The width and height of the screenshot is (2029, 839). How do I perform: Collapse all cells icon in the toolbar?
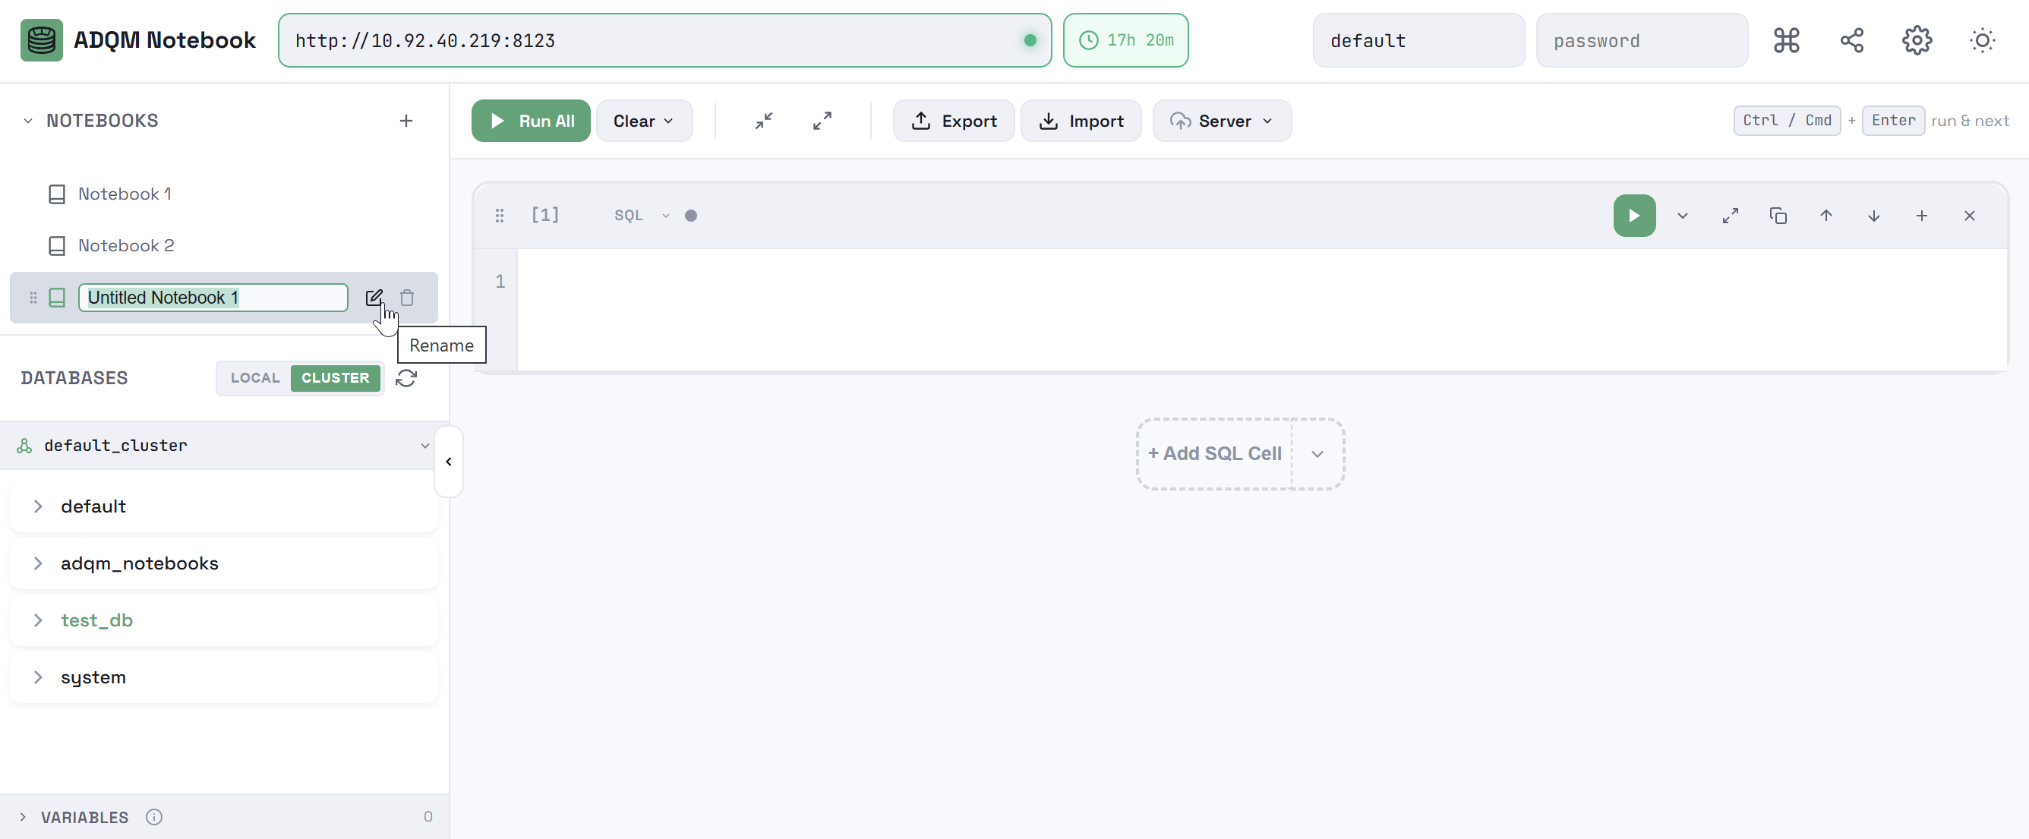tap(763, 121)
